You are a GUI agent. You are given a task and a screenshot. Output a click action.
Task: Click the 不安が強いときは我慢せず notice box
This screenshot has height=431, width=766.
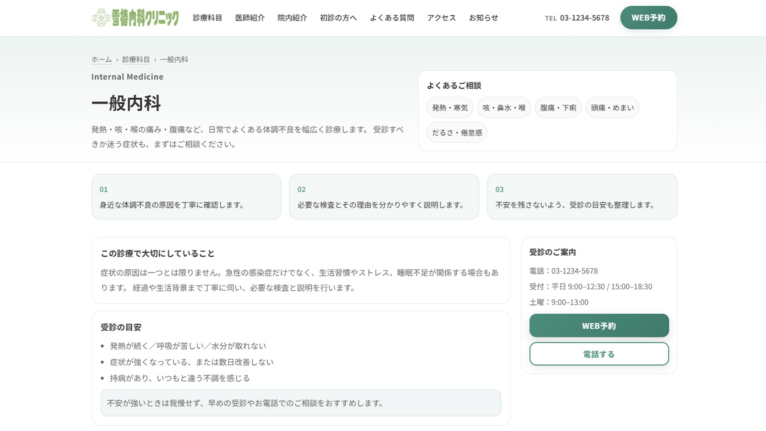coord(301,403)
